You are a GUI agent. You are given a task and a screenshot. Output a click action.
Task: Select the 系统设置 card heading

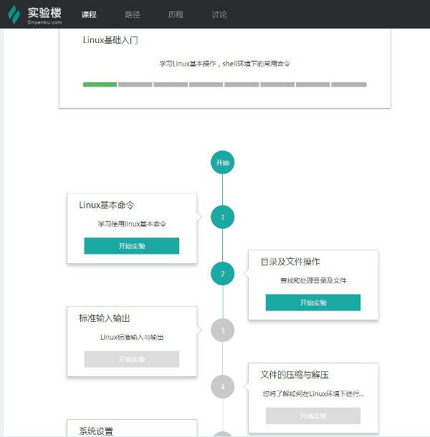pos(96,431)
